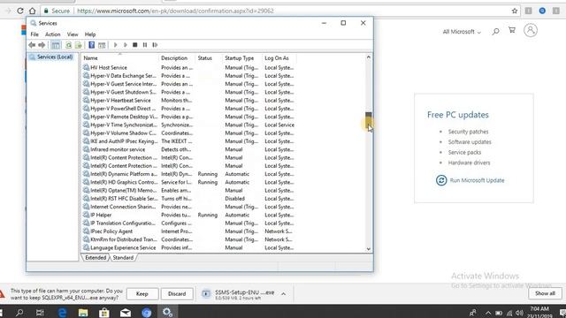Switch to the Extended tab

pyautogui.click(x=96, y=257)
